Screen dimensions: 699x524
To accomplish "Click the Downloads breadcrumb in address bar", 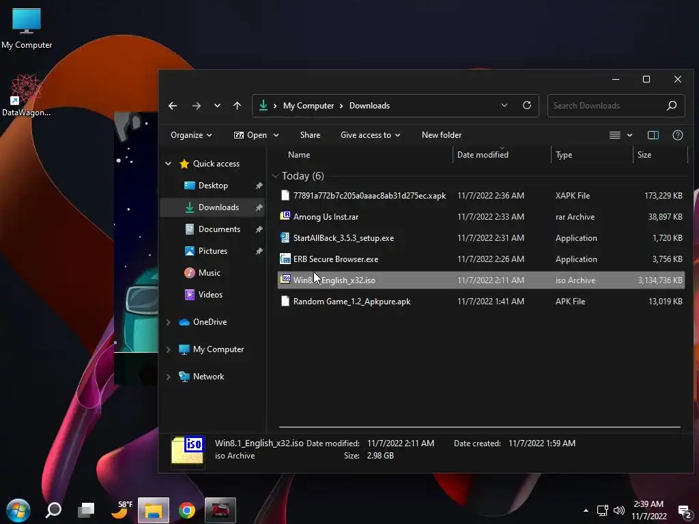I will (369, 106).
